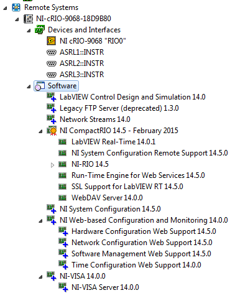Screen dimensions: 238x293
Task: Click the ASRL3::INSTR serial port icon
Action: (51, 75)
